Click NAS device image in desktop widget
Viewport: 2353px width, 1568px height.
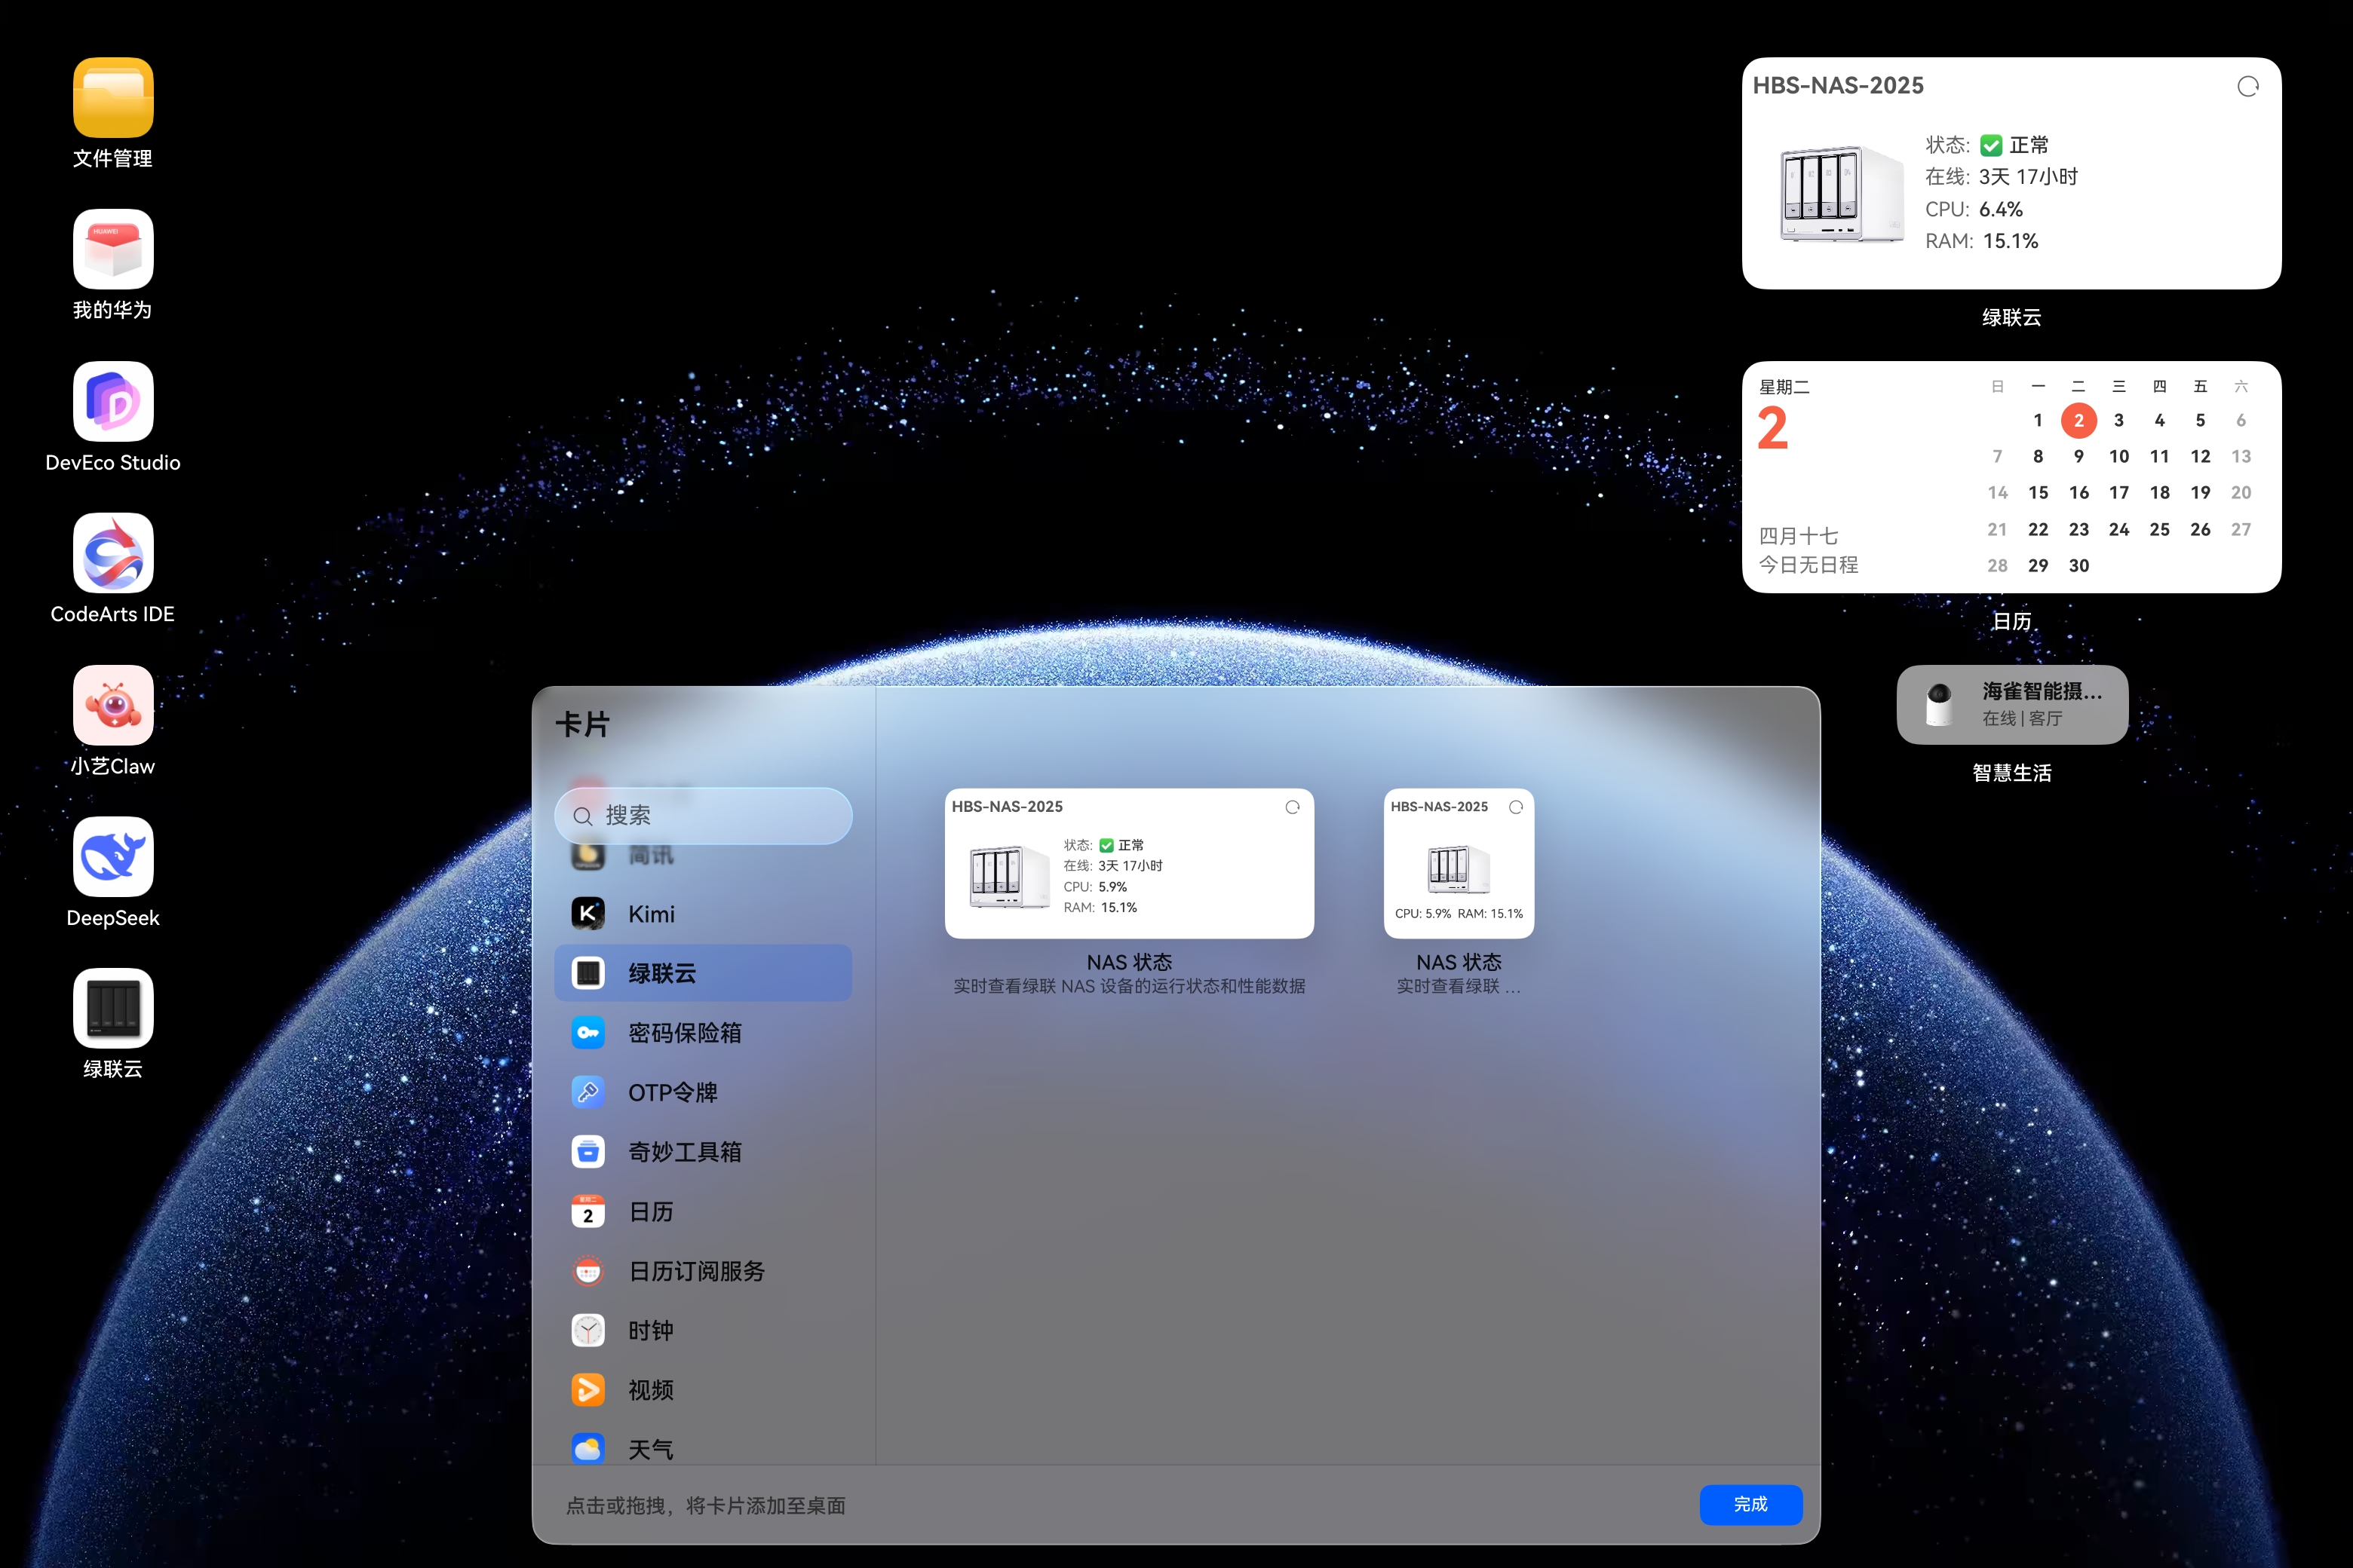[x=1841, y=193]
